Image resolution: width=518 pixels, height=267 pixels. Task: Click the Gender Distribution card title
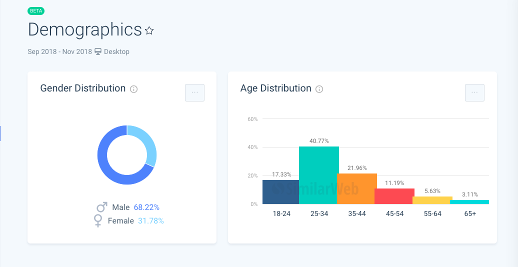(83, 88)
